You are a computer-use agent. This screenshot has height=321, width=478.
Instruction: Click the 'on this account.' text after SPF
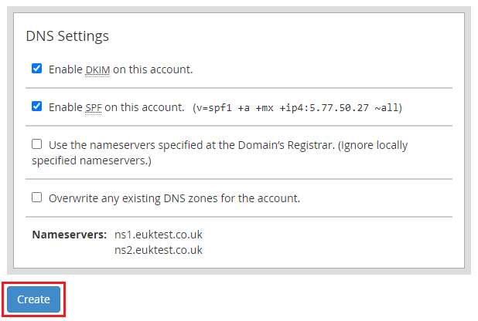(x=145, y=107)
